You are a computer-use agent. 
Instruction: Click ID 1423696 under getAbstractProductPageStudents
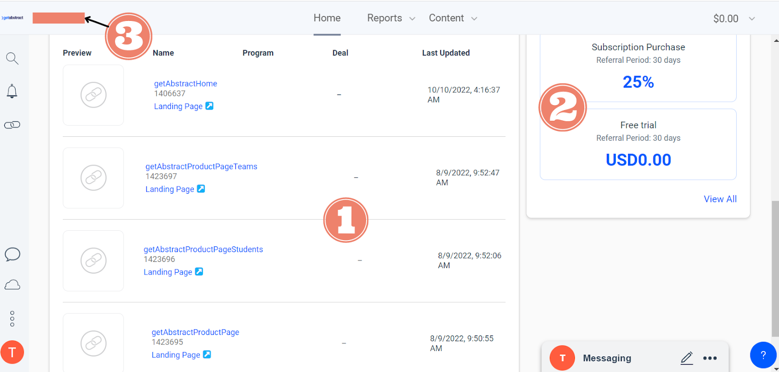click(159, 259)
